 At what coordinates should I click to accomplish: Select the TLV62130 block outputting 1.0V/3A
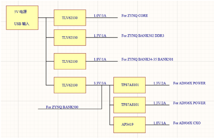pyautogui.click(x=70, y=18)
